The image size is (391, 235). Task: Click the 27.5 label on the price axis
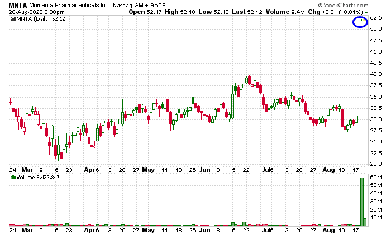pos(376,131)
